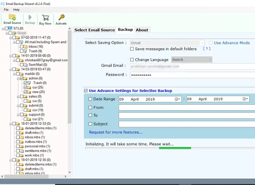255x185 pixels.
Task: Click the Request for more features link
Action: pos(116,132)
